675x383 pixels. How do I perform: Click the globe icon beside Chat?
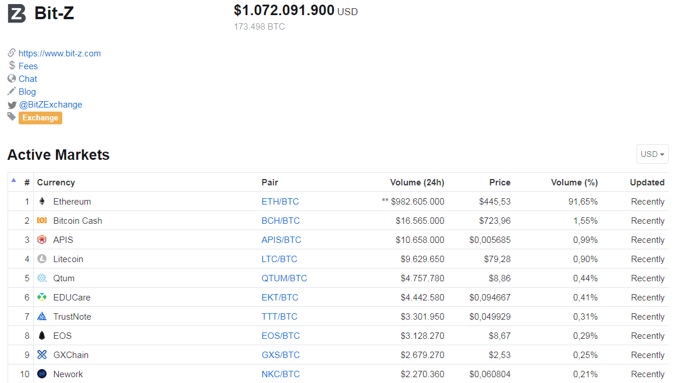point(12,78)
